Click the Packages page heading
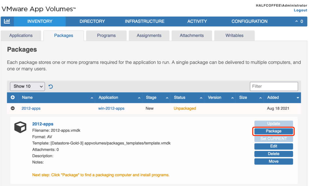The image size is (309, 186). point(22,49)
